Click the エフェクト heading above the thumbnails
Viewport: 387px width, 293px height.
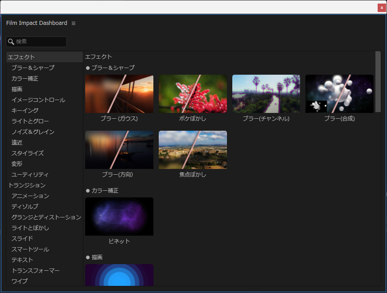click(x=99, y=57)
